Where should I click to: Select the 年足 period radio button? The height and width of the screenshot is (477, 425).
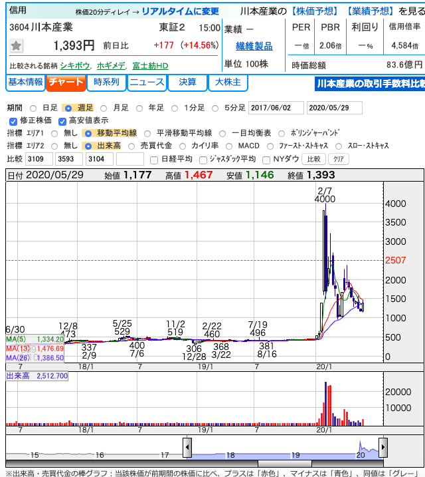click(x=139, y=108)
